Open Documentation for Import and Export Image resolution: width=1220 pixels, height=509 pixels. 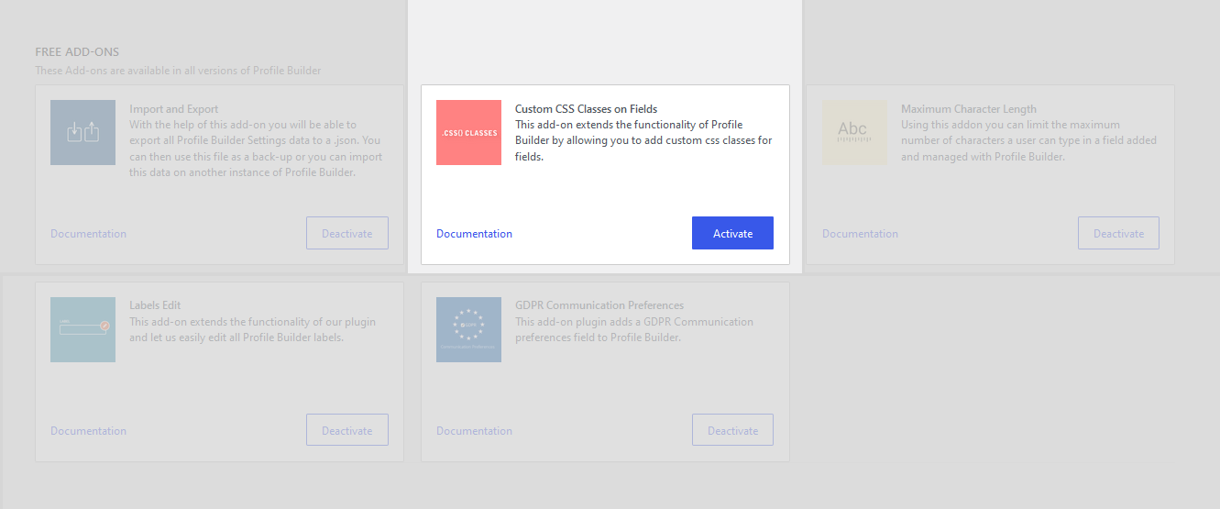click(88, 234)
